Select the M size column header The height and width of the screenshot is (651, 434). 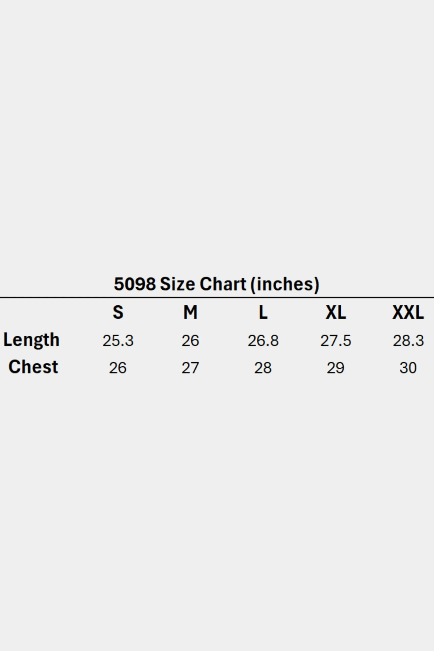click(x=190, y=312)
